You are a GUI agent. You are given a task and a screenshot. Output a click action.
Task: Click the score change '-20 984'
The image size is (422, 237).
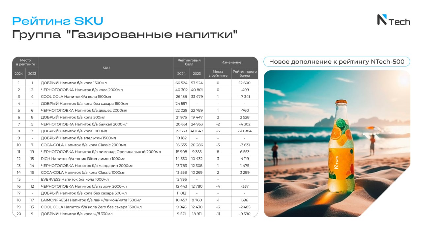pos(245,131)
